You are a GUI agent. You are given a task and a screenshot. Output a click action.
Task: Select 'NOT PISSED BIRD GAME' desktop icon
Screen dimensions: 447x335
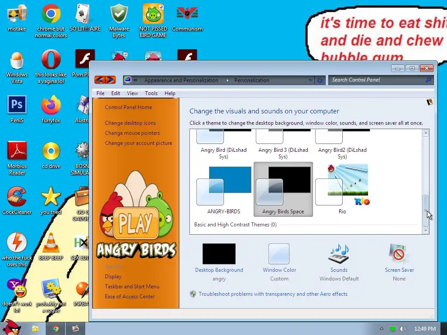coord(153,21)
